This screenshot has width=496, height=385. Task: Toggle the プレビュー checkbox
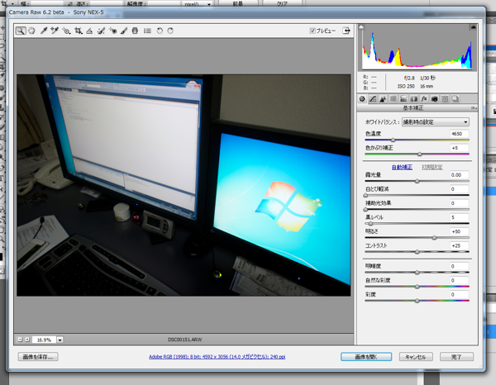(312, 31)
